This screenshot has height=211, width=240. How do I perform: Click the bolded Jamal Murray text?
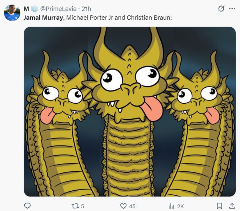point(43,17)
